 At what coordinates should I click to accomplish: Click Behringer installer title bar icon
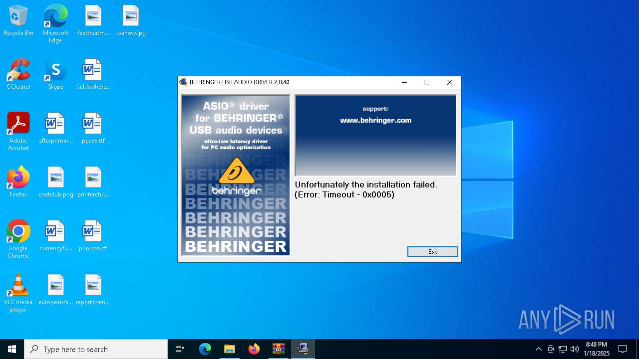click(x=183, y=82)
